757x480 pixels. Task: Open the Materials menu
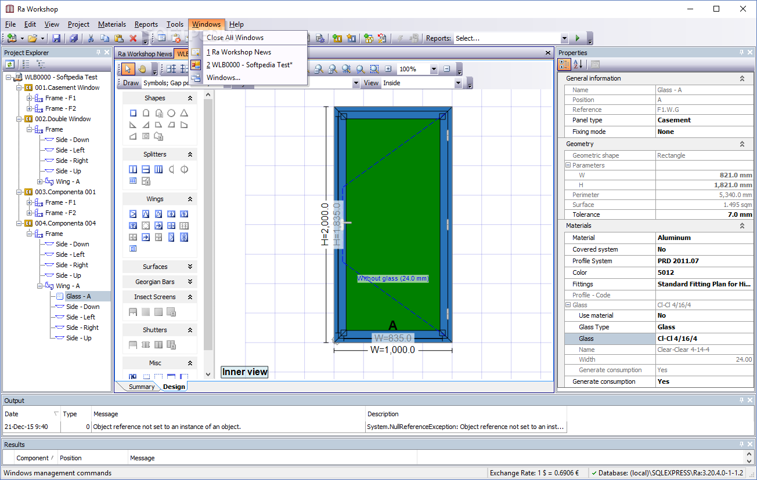[112, 24]
